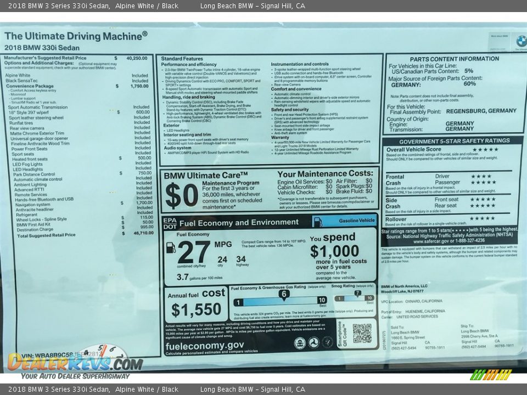The height and width of the screenshot is (395, 527).
Task: Click the fuel pump icon beside 27 MPG
Action: click(x=171, y=248)
